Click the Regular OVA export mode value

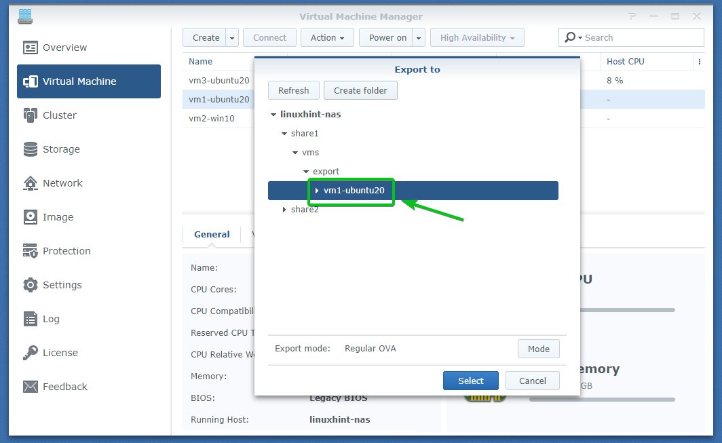coord(370,349)
